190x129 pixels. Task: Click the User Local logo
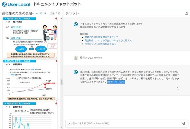coord(16,5)
